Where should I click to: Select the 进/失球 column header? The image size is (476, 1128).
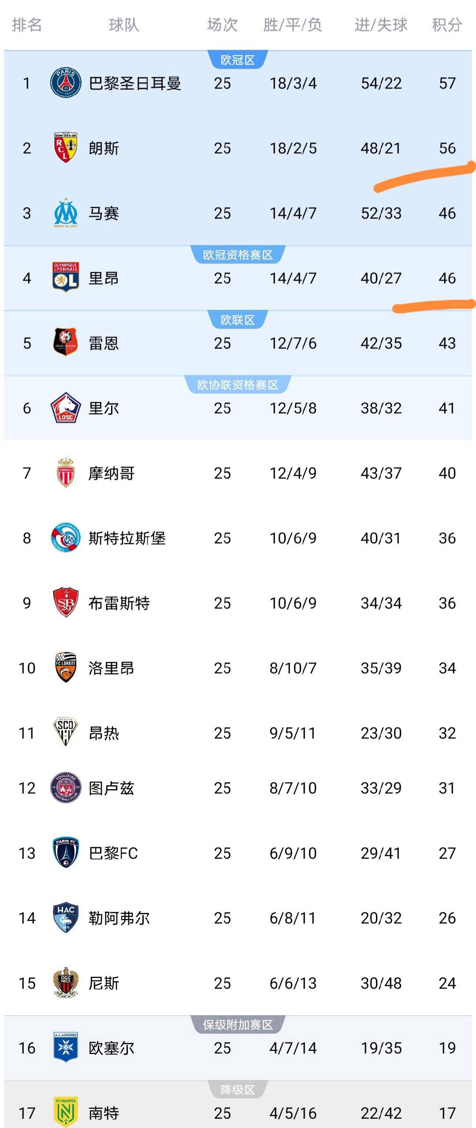(x=381, y=25)
